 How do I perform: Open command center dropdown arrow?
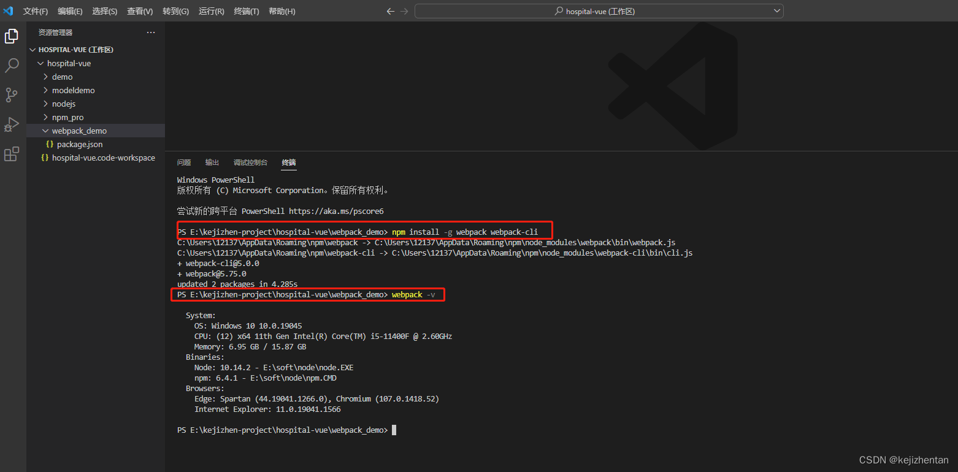pos(777,11)
